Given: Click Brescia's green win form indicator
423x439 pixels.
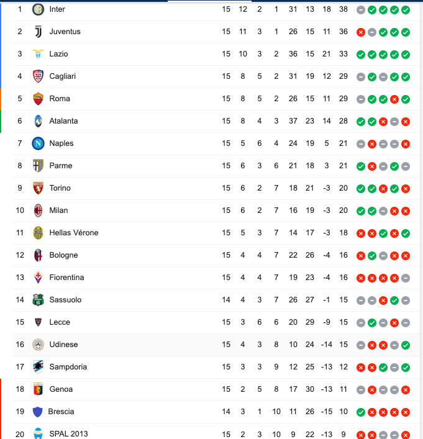Looking at the screenshot, I should tap(361, 412).
